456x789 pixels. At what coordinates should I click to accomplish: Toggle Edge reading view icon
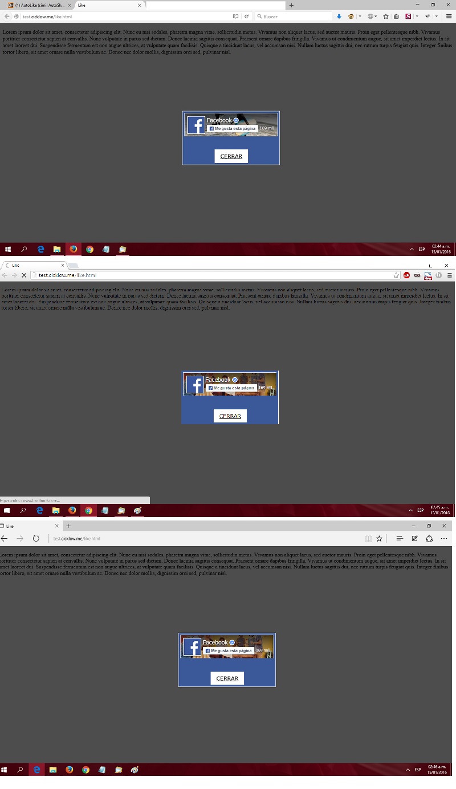click(368, 538)
